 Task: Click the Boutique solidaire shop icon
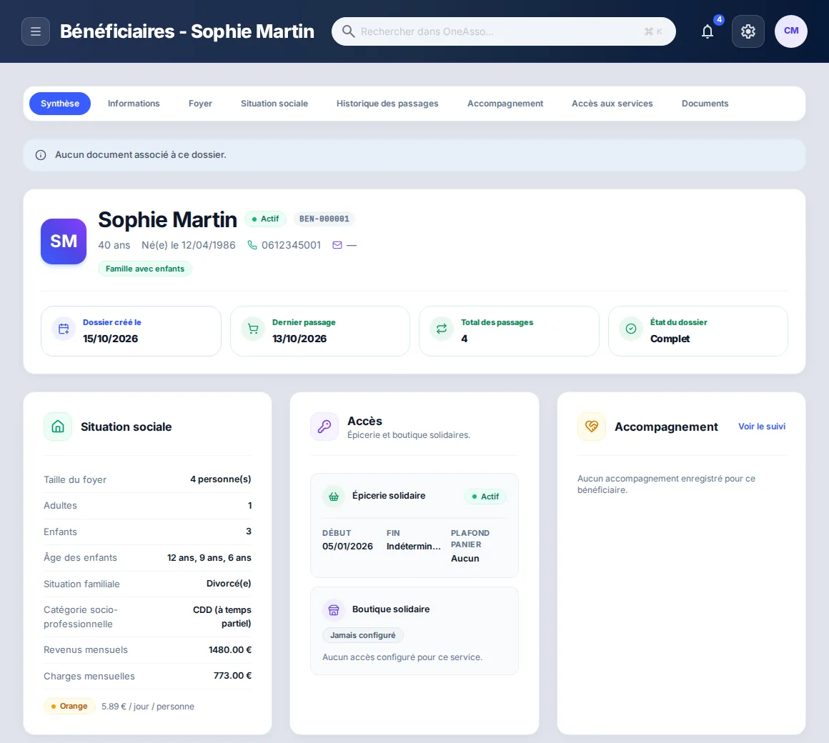[334, 610]
